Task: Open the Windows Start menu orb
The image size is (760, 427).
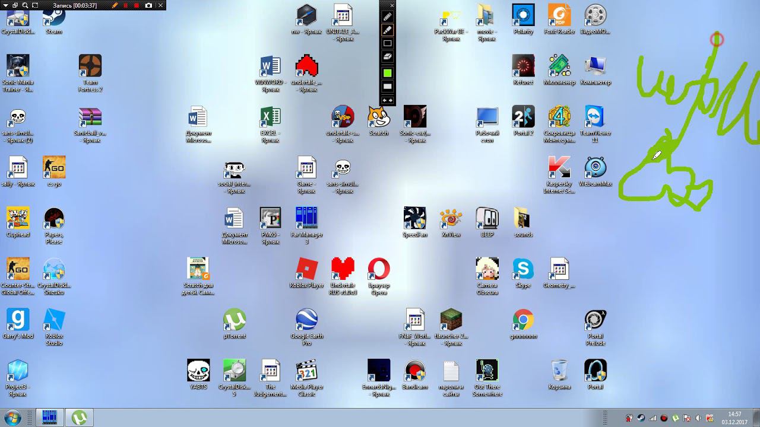Action: pyautogui.click(x=12, y=418)
